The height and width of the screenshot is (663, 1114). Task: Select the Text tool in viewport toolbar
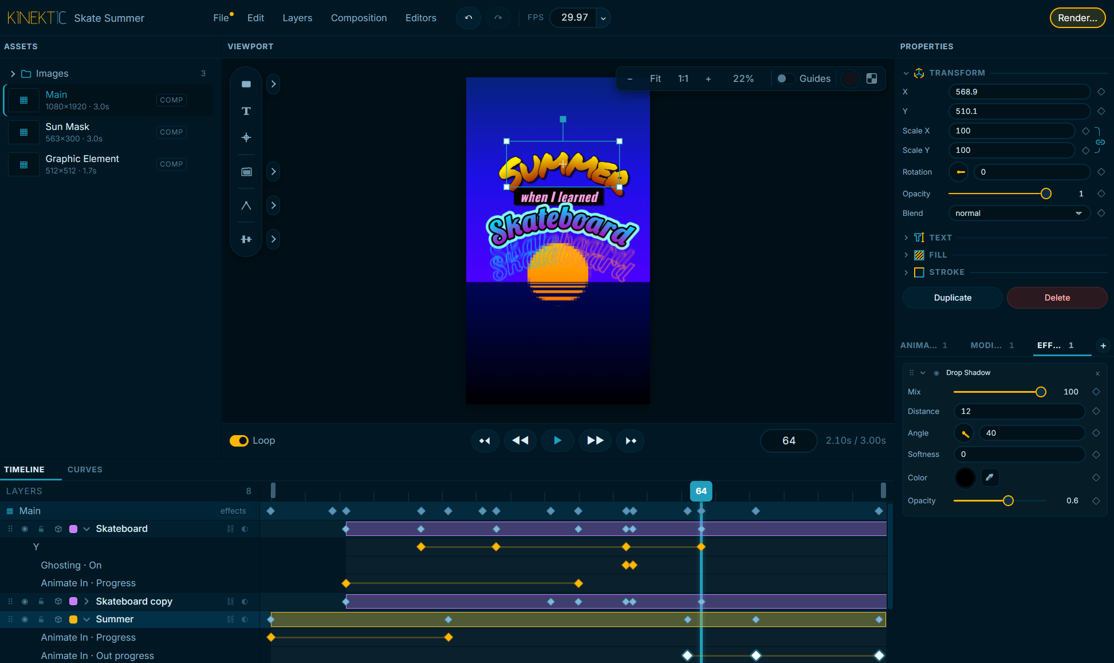click(x=246, y=111)
